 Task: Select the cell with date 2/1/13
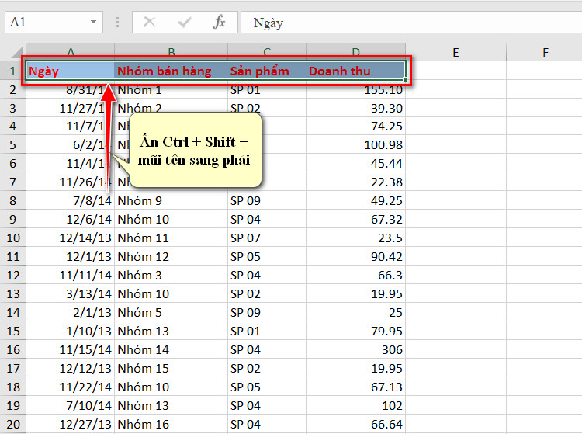pyautogui.click(x=70, y=312)
